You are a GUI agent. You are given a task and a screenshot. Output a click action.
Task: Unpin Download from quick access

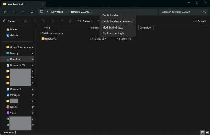[x=33, y=59]
